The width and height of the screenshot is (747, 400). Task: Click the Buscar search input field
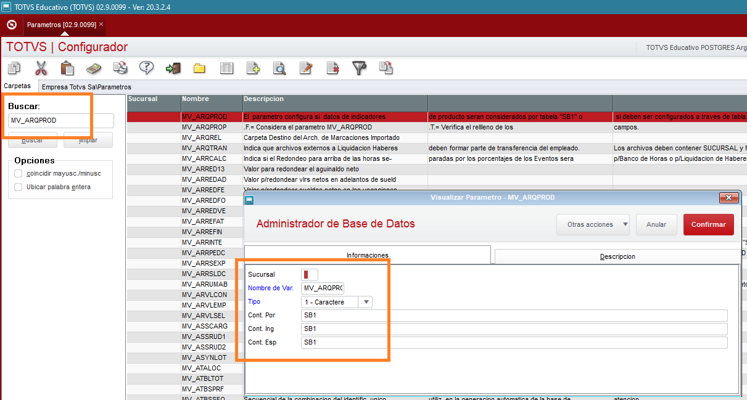[x=61, y=121]
